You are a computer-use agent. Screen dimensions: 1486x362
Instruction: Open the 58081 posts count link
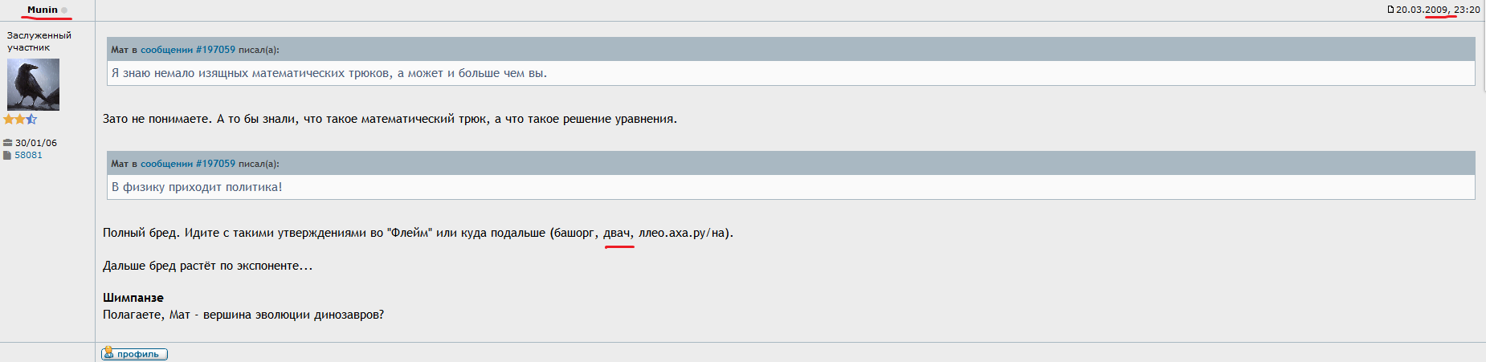[28, 155]
